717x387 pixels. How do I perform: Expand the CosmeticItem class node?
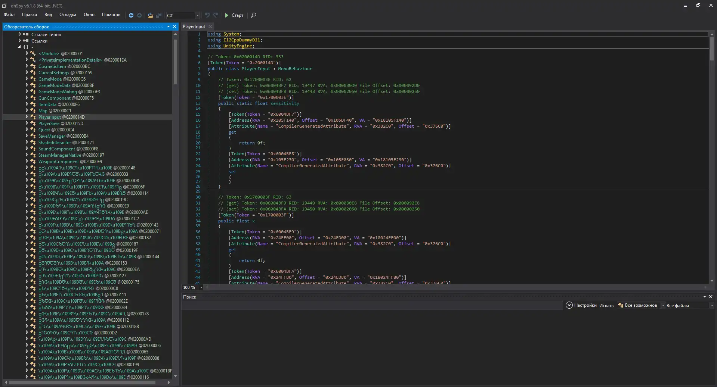click(x=27, y=66)
